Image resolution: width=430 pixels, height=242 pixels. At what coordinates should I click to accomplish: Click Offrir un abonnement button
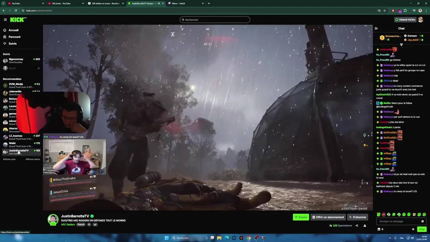point(328,217)
